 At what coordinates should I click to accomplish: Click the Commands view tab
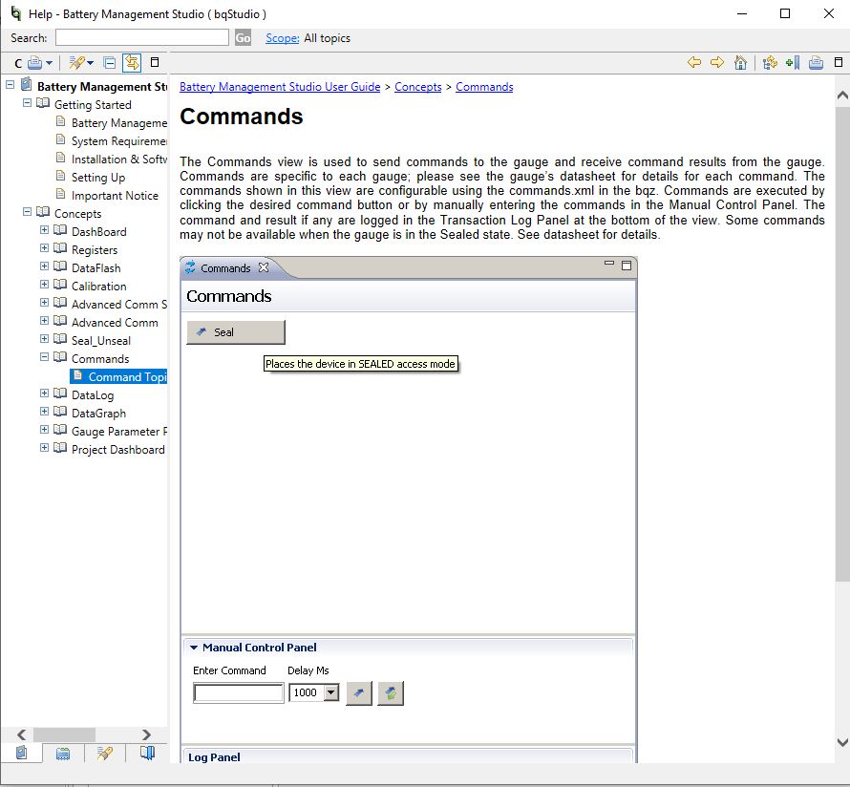(225, 268)
